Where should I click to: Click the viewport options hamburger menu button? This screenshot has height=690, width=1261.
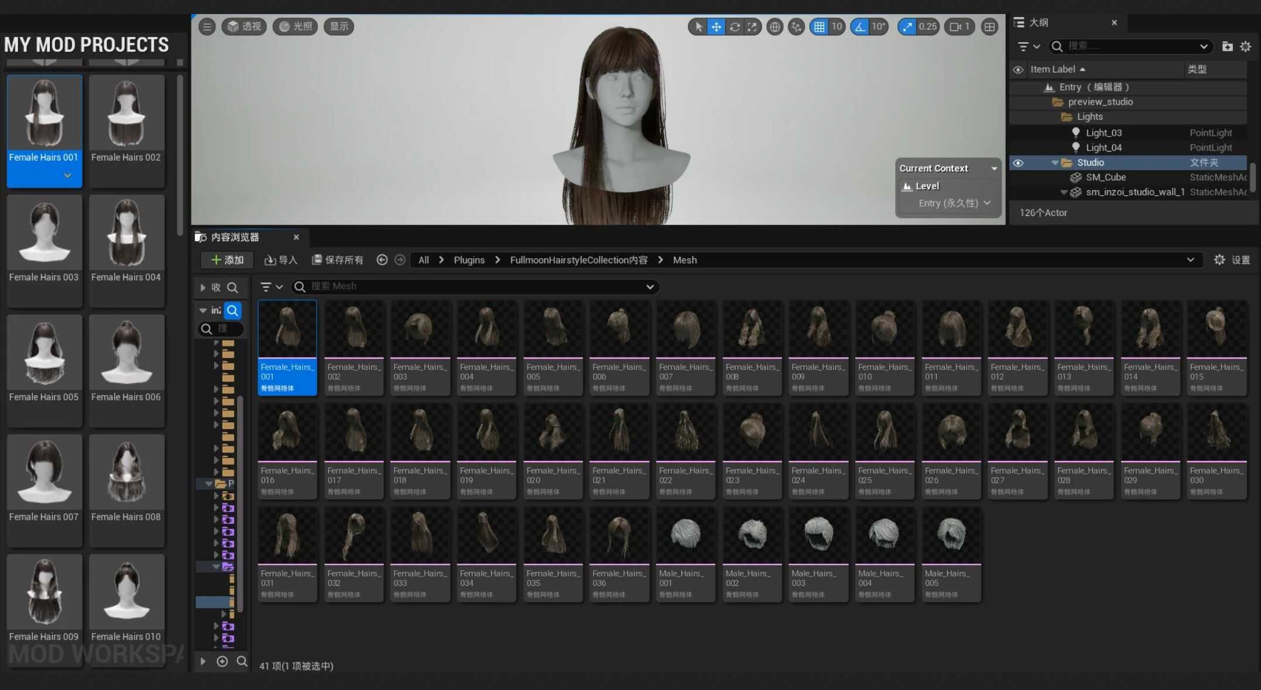pyautogui.click(x=207, y=27)
